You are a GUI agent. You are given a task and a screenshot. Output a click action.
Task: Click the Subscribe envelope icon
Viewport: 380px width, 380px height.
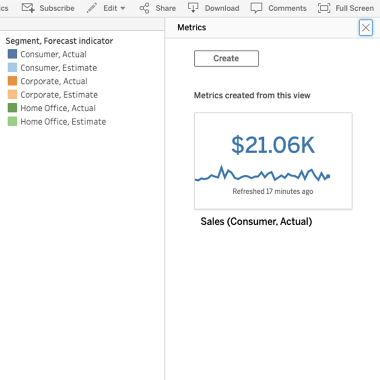[28, 8]
